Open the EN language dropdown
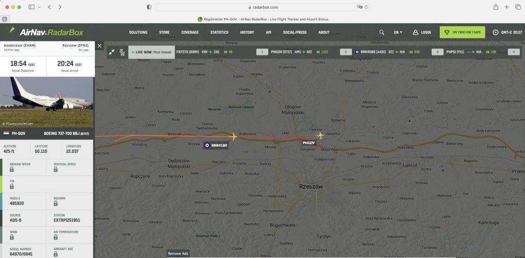Viewport: 525px width, 258px height. point(398,32)
